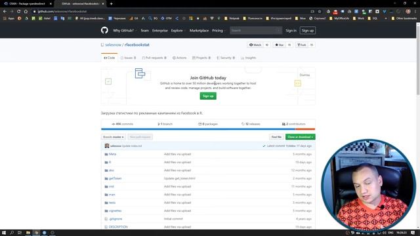This screenshot has width=420, height=236.
Task: Click the folder icon beside tests
Action: pos(106,203)
